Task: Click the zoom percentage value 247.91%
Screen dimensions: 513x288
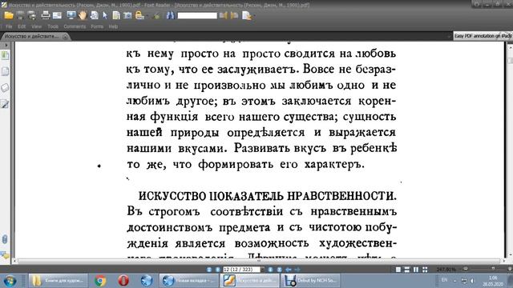Action: click(446, 270)
